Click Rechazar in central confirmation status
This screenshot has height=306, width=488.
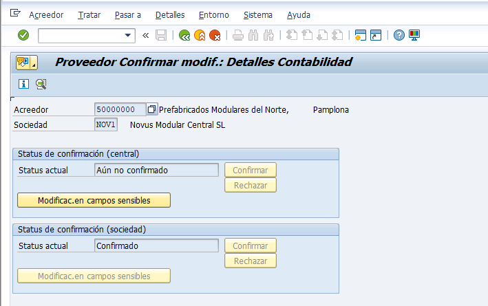click(251, 186)
